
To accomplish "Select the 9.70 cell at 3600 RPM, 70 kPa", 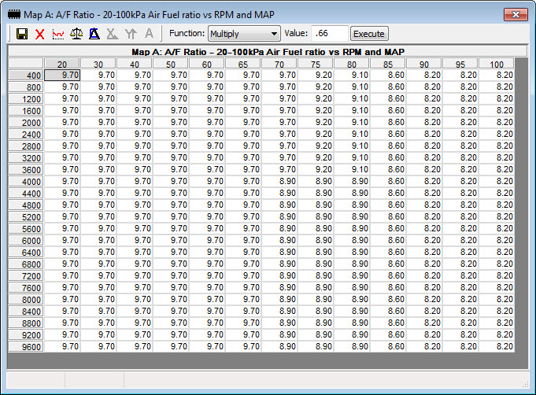I will (279, 169).
